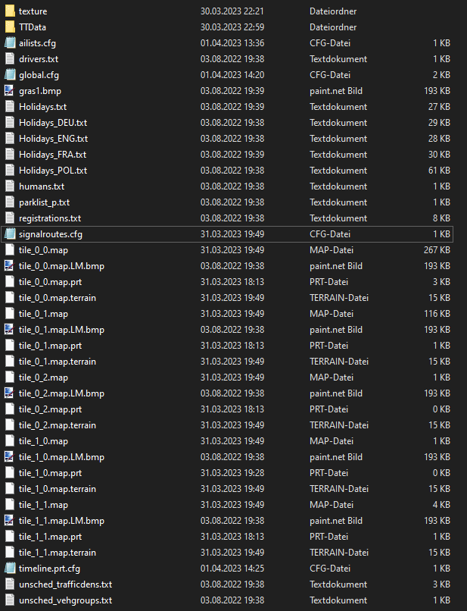The width and height of the screenshot is (467, 611).
Task: Click the texture folder icon
Action: coord(10,11)
